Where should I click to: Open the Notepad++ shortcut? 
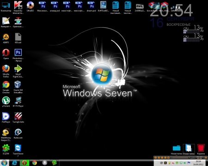6,23
